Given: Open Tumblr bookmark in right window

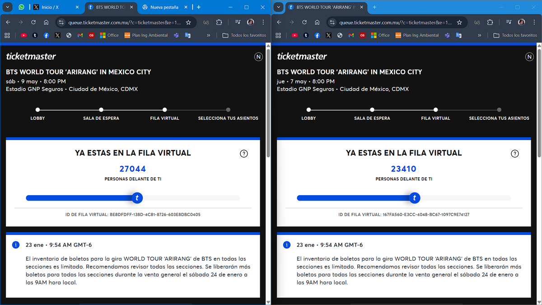Looking at the screenshot, I should 306,35.
